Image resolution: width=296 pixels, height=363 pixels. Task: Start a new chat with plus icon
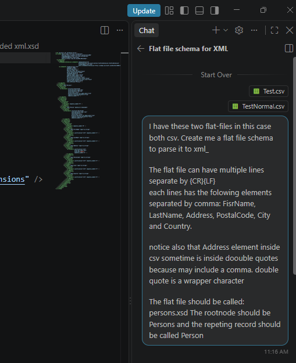pyautogui.click(x=216, y=30)
